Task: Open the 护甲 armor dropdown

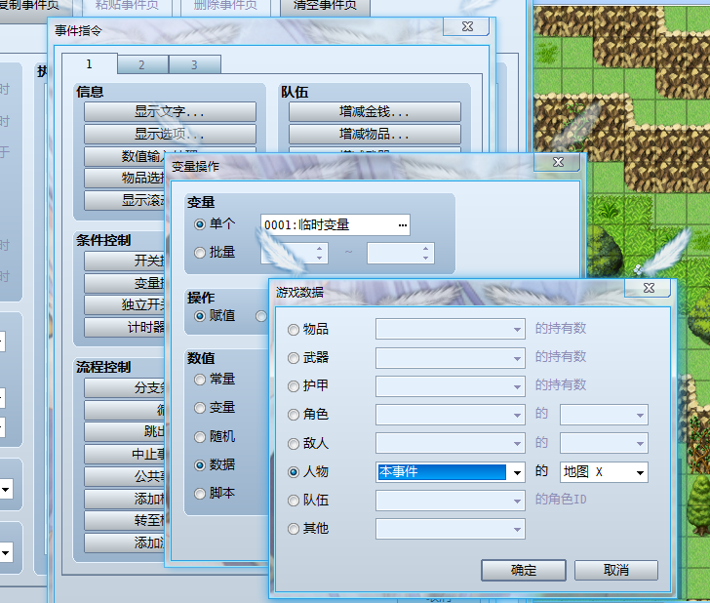Action: point(451,386)
